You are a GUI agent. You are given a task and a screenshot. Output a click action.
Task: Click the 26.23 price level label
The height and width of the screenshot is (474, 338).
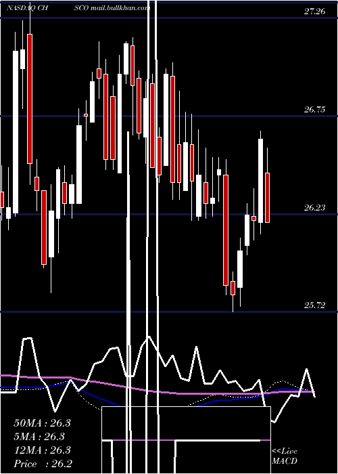315,207
